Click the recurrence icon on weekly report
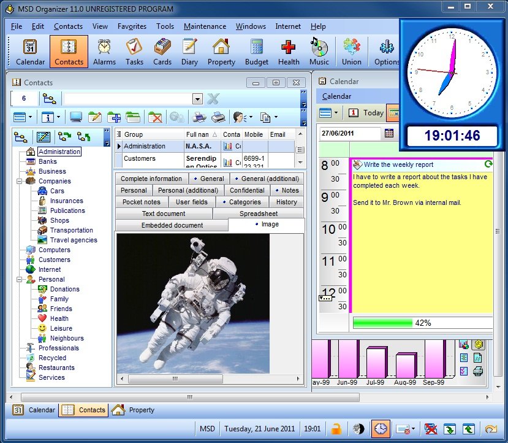 click(488, 164)
